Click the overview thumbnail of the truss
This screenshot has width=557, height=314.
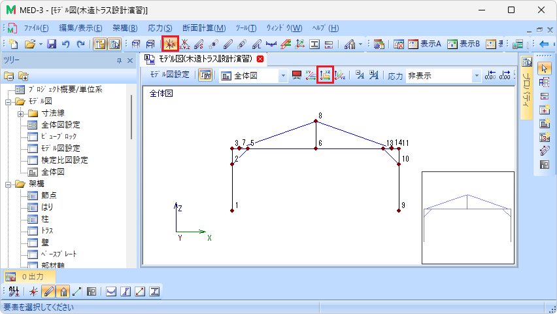coord(467,217)
